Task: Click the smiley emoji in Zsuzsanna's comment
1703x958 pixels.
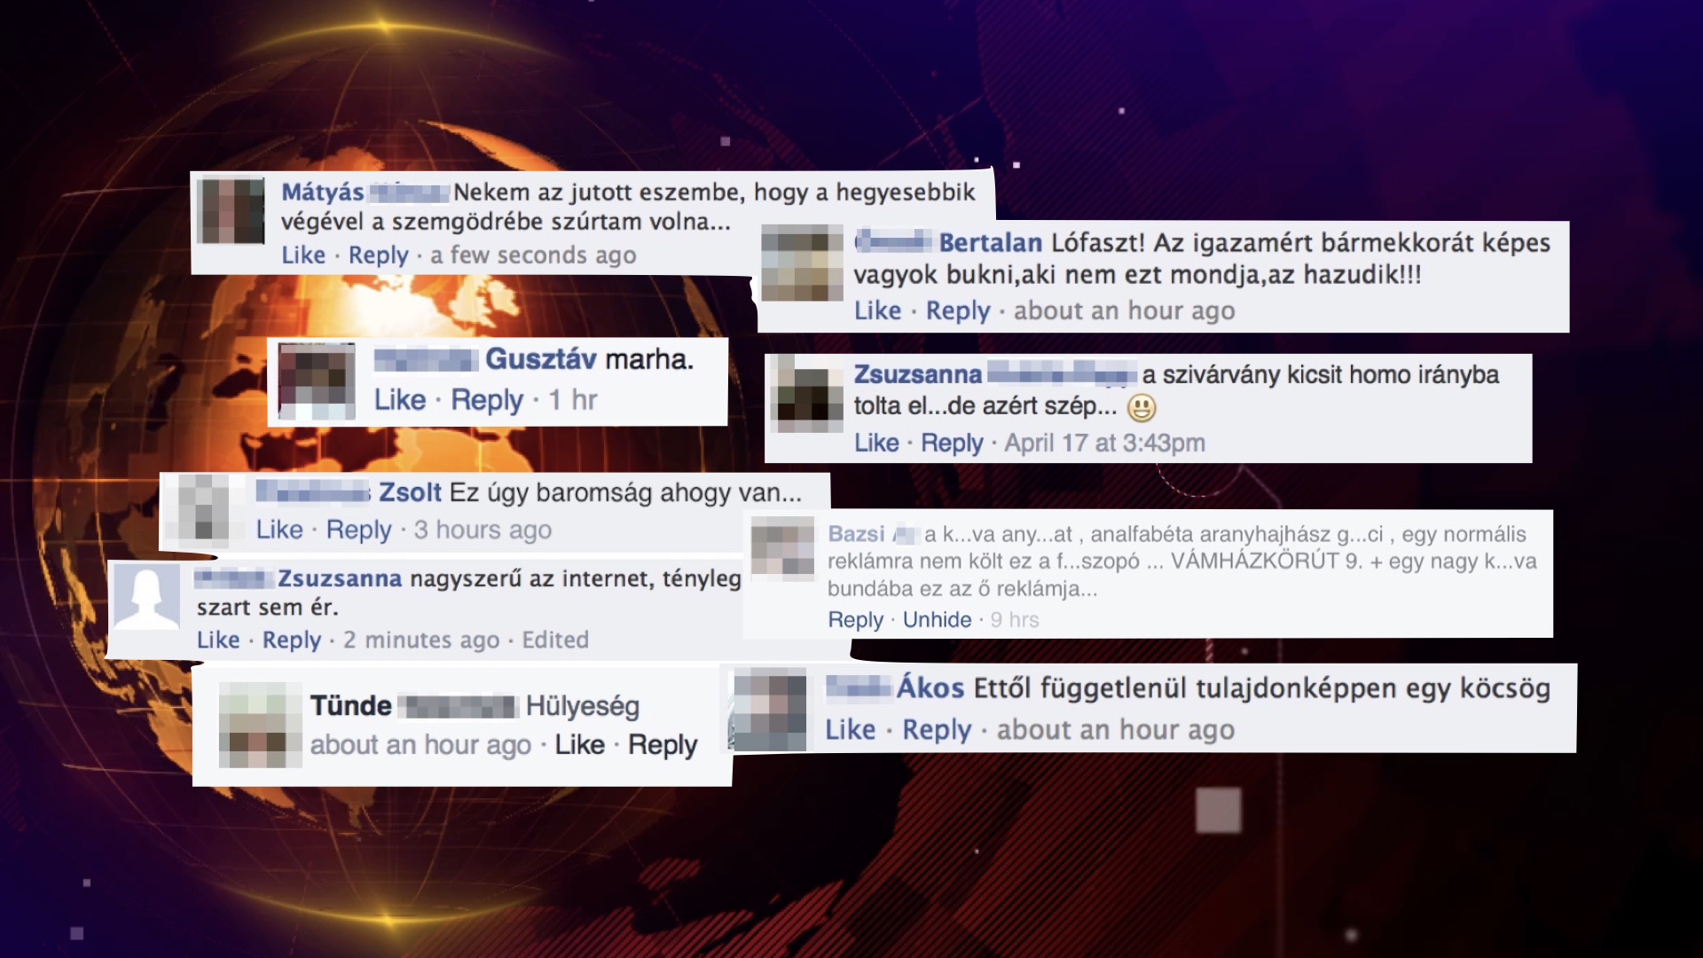Action: tap(1142, 407)
